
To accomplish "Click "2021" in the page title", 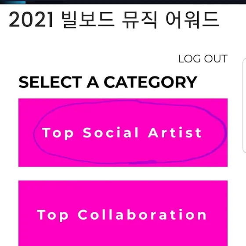I will [x=31, y=20].
